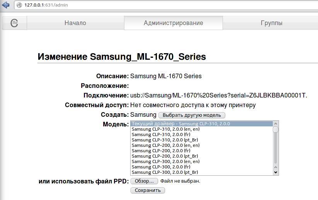Click the Samsung ML-1670 Series description text
Image resolution: width=318 pixels, height=200 pixels.
[166, 76]
